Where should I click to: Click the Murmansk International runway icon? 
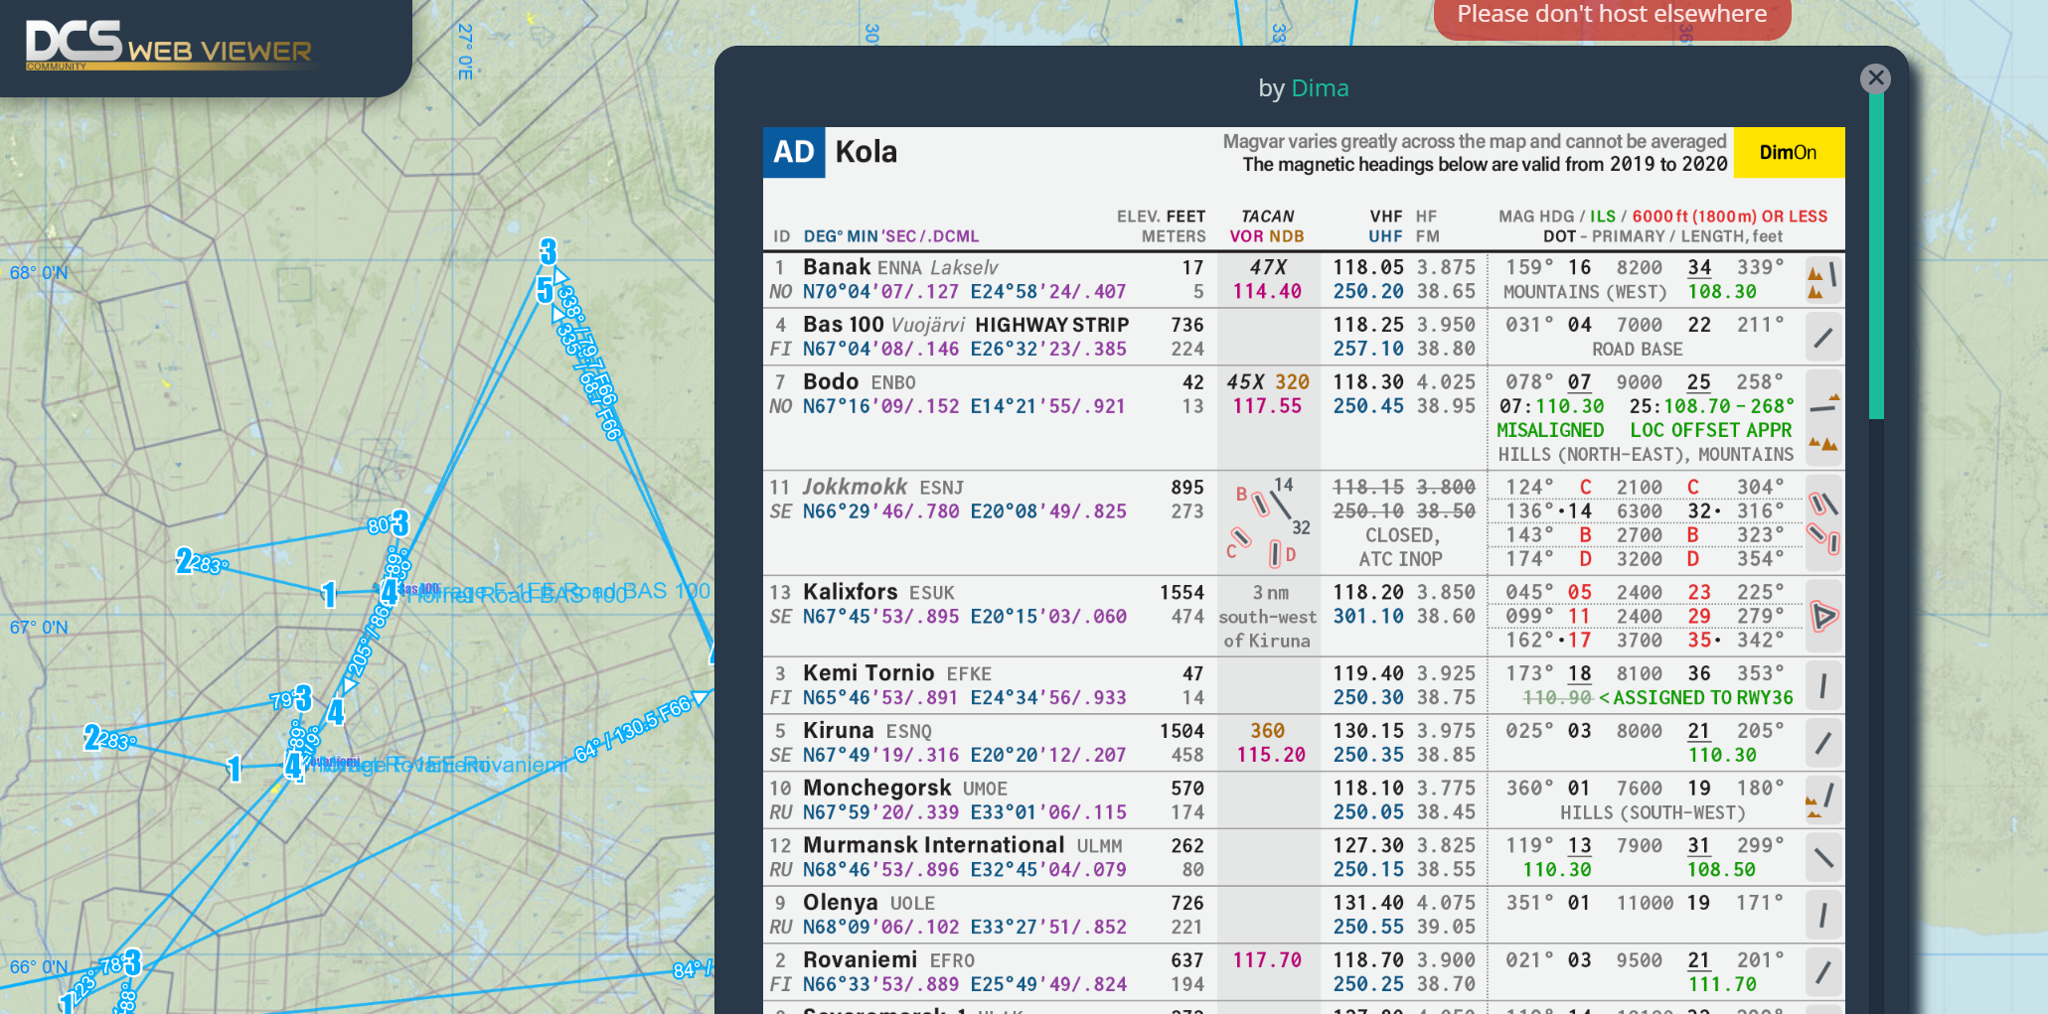pyautogui.click(x=1823, y=858)
